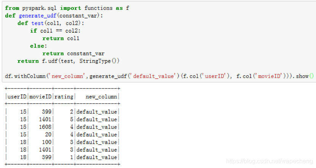Click the else keyword in the code
This screenshot has width=316, height=168.
click(x=37, y=46)
